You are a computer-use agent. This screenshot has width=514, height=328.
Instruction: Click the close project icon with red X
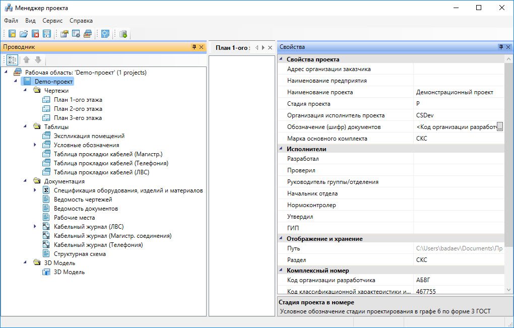35,34
